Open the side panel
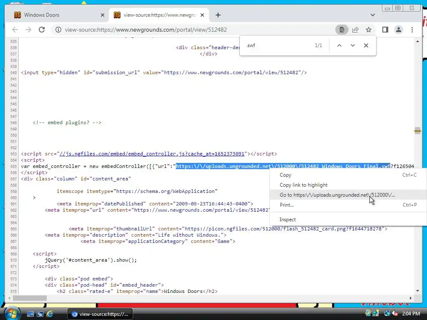This screenshot has width=427, height=320. [x=385, y=30]
